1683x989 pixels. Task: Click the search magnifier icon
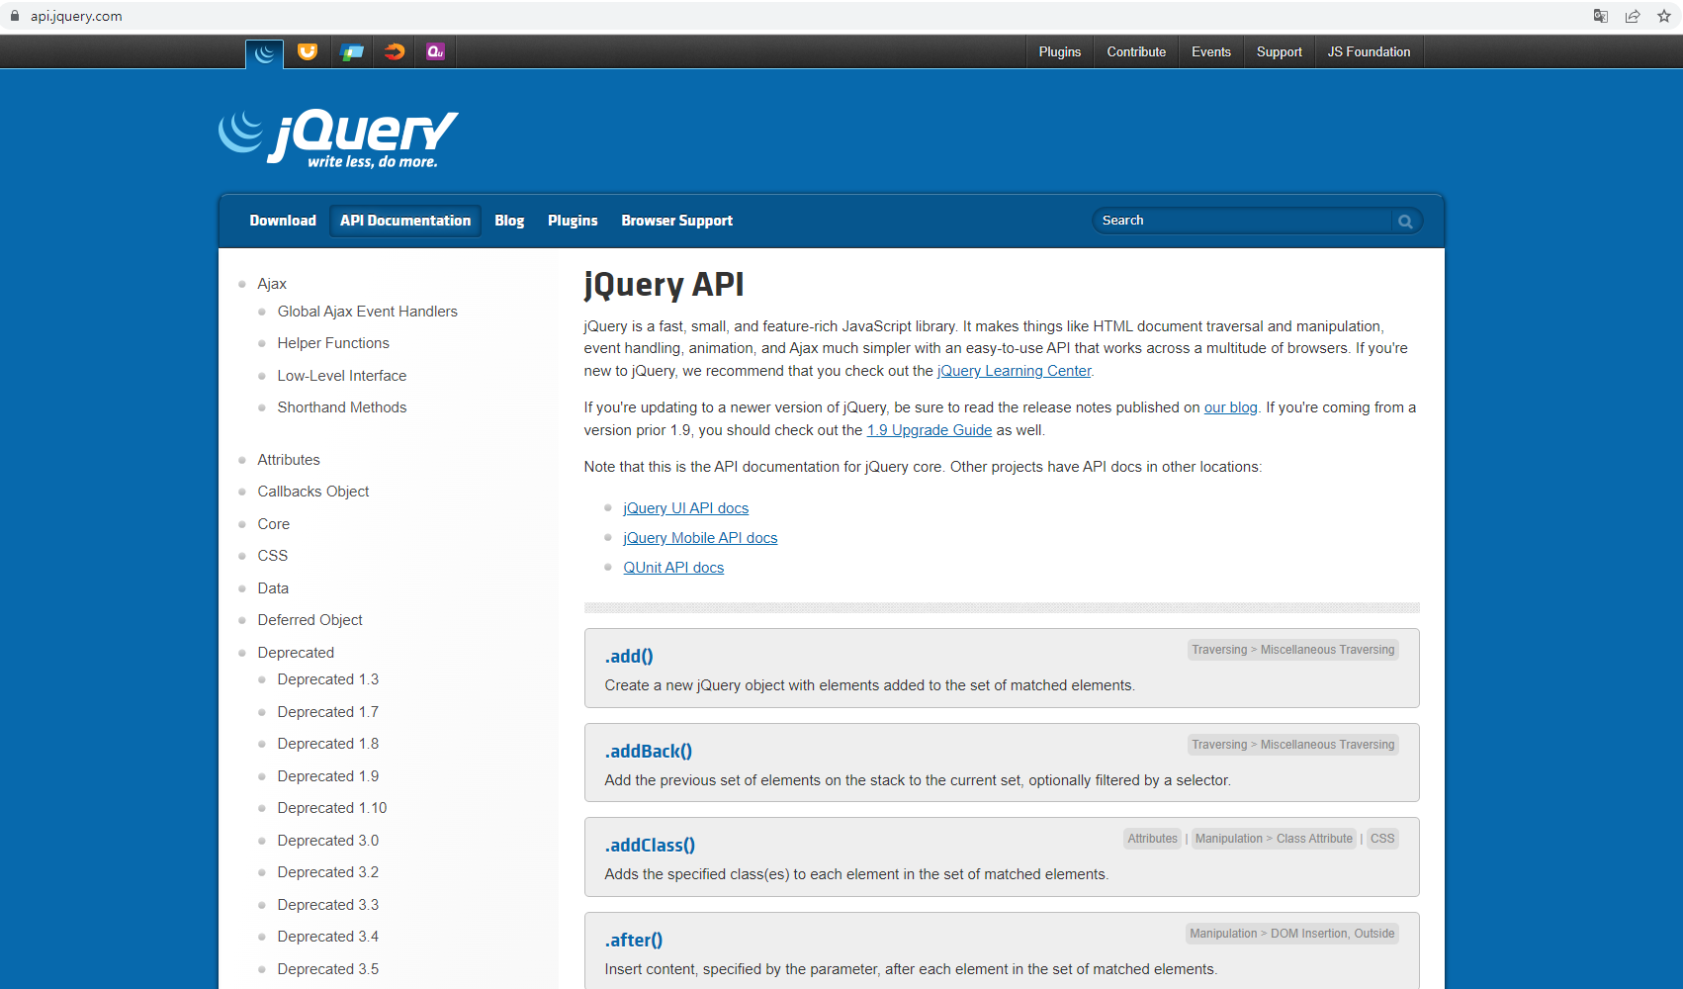coord(1405,222)
